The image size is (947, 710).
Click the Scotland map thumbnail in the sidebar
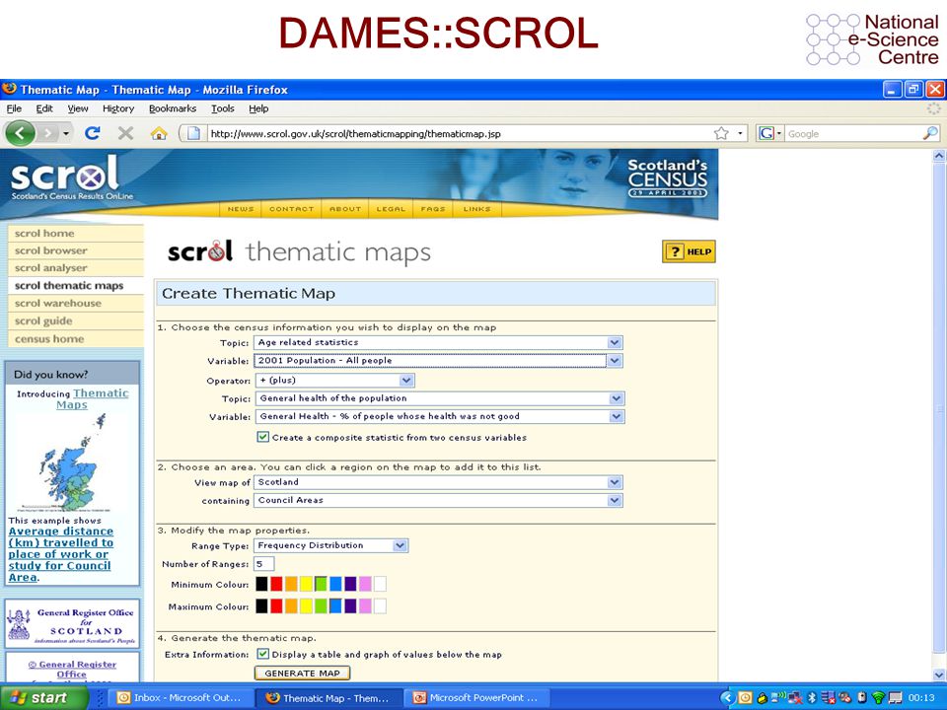pyautogui.click(x=71, y=462)
